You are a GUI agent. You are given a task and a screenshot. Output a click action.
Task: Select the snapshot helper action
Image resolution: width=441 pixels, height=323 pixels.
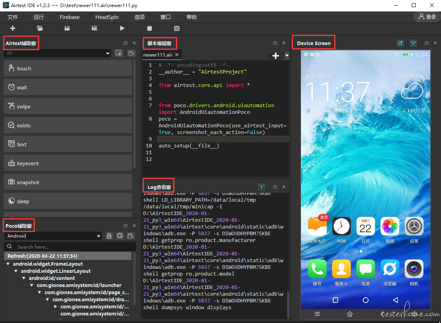(68, 182)
